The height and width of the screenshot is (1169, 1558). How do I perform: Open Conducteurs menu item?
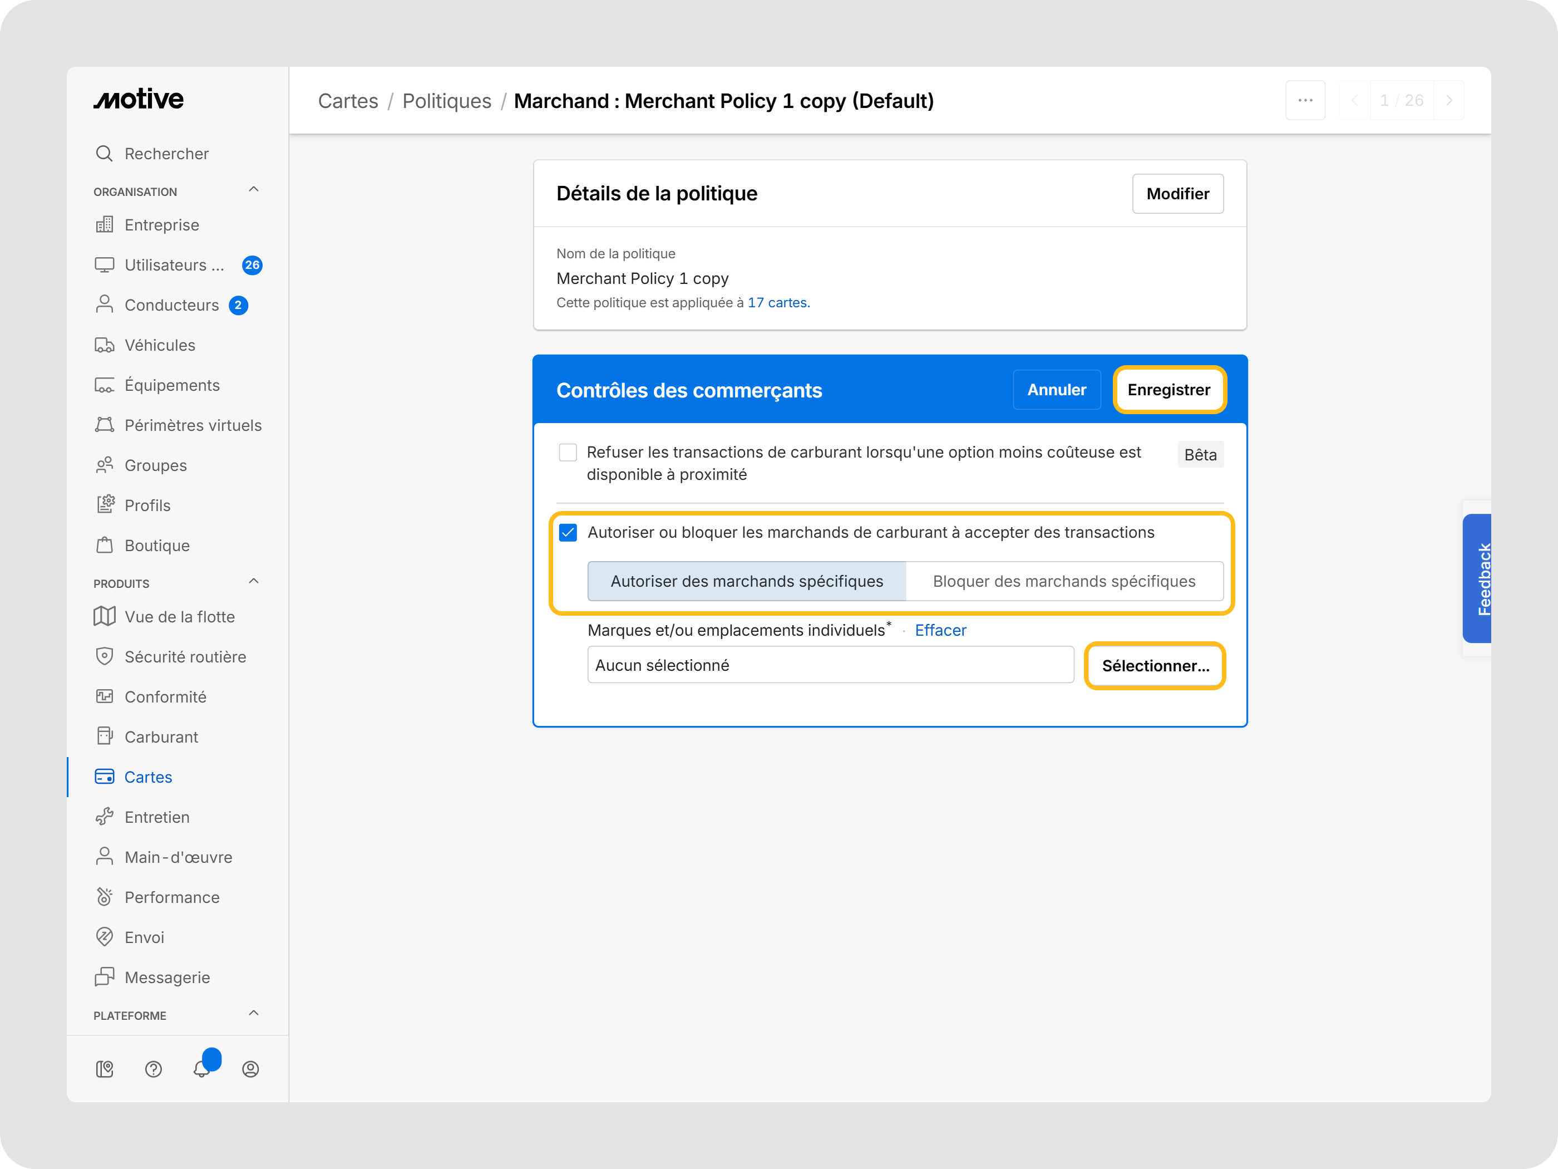172,305
